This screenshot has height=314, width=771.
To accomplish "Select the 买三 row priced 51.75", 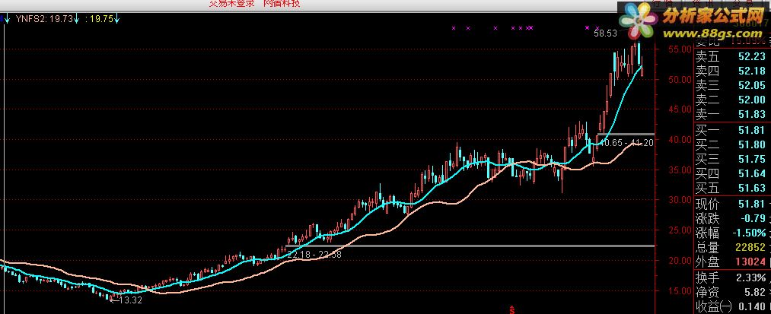I will (x=731, y=159).
